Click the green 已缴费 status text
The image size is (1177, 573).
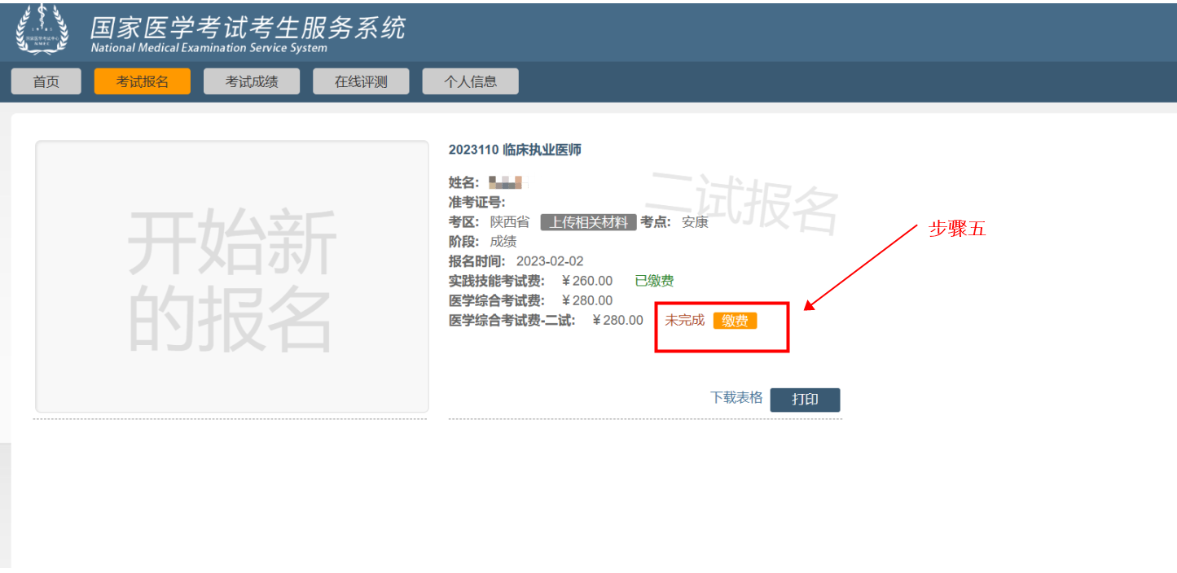coord(654,281)
